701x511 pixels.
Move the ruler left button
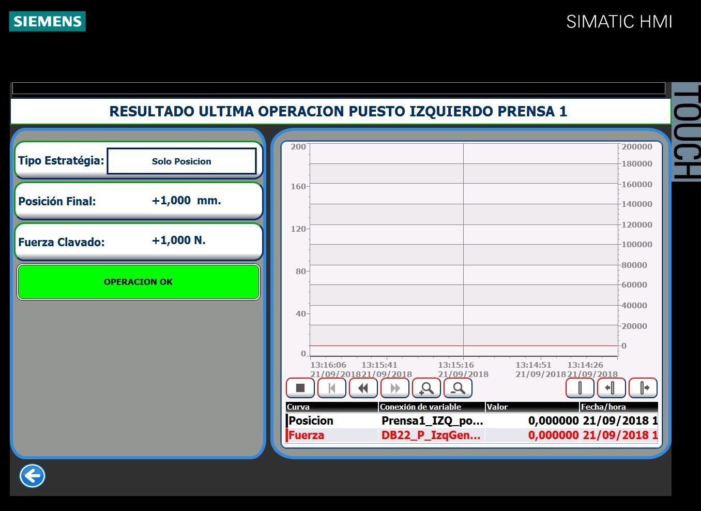[612, 388]
